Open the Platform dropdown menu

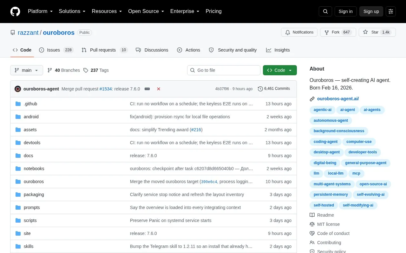(x=40, y=11)
